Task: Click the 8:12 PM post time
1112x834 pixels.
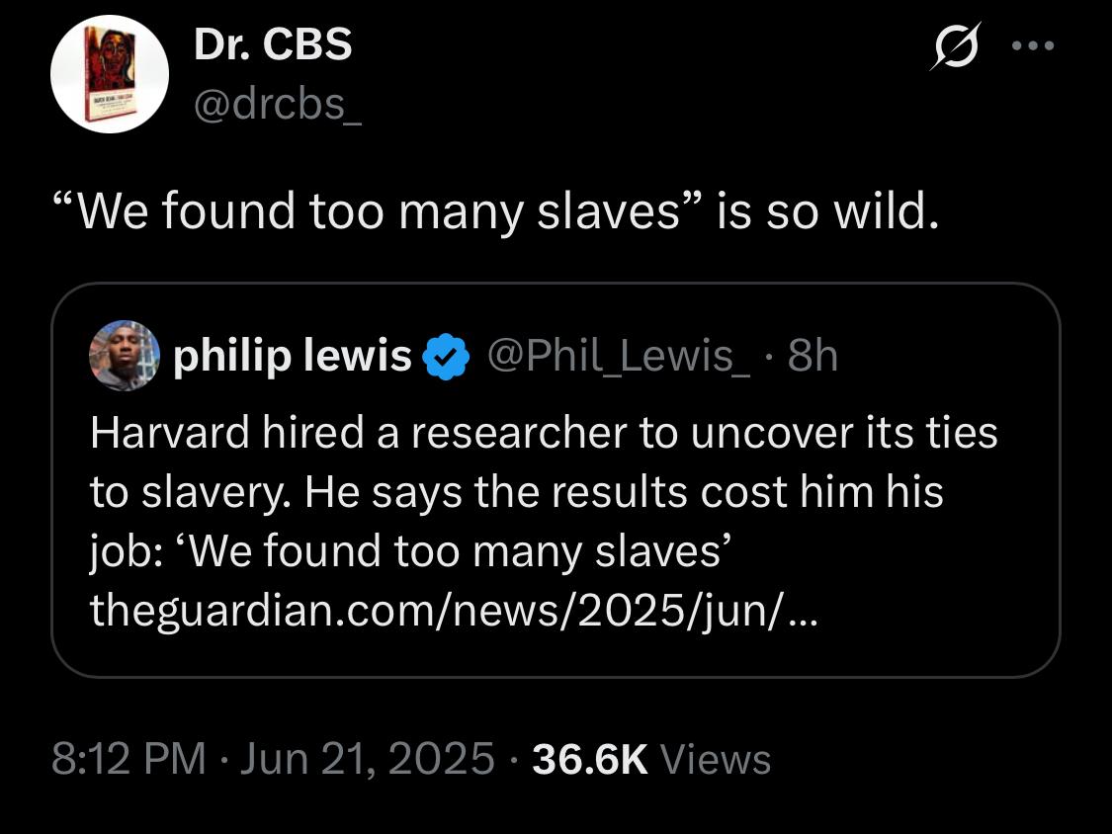Action: click(128, 758)
